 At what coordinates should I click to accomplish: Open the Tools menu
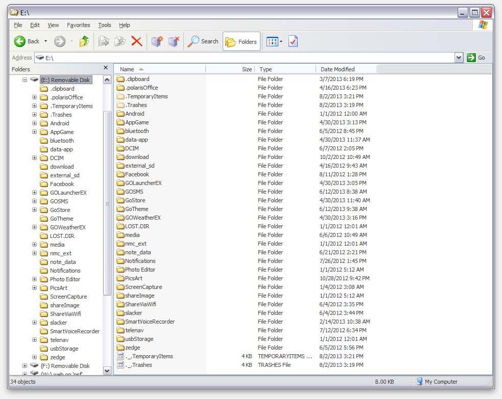click(105, 25)
